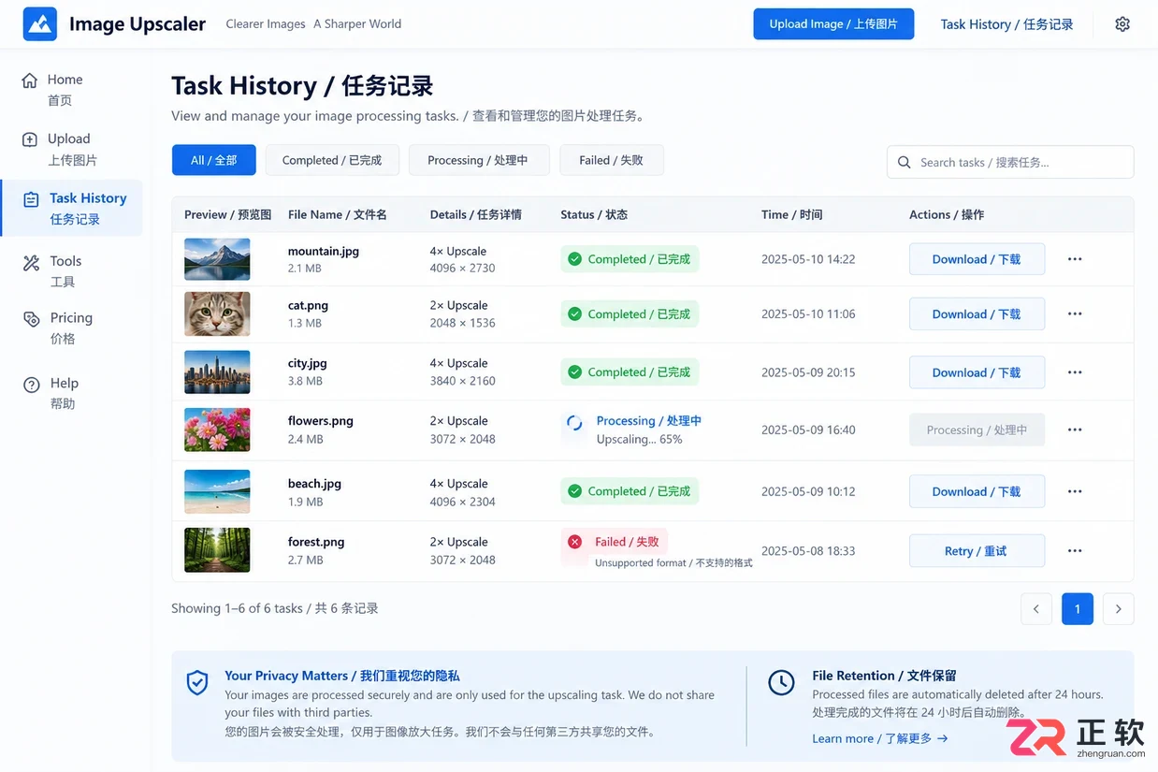
Task: Open Home / 首页 in sidebar
Action: click(x=73, y=90)
